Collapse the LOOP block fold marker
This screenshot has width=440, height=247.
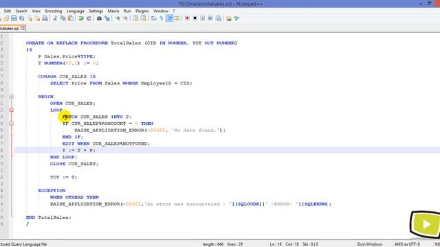click(x=11, y=110)
